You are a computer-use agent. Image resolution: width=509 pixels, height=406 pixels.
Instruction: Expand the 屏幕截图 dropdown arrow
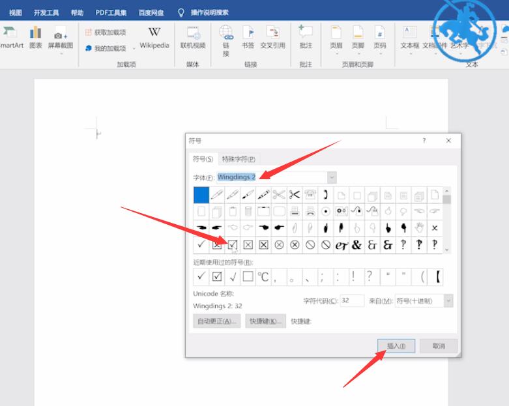[61, 53]
